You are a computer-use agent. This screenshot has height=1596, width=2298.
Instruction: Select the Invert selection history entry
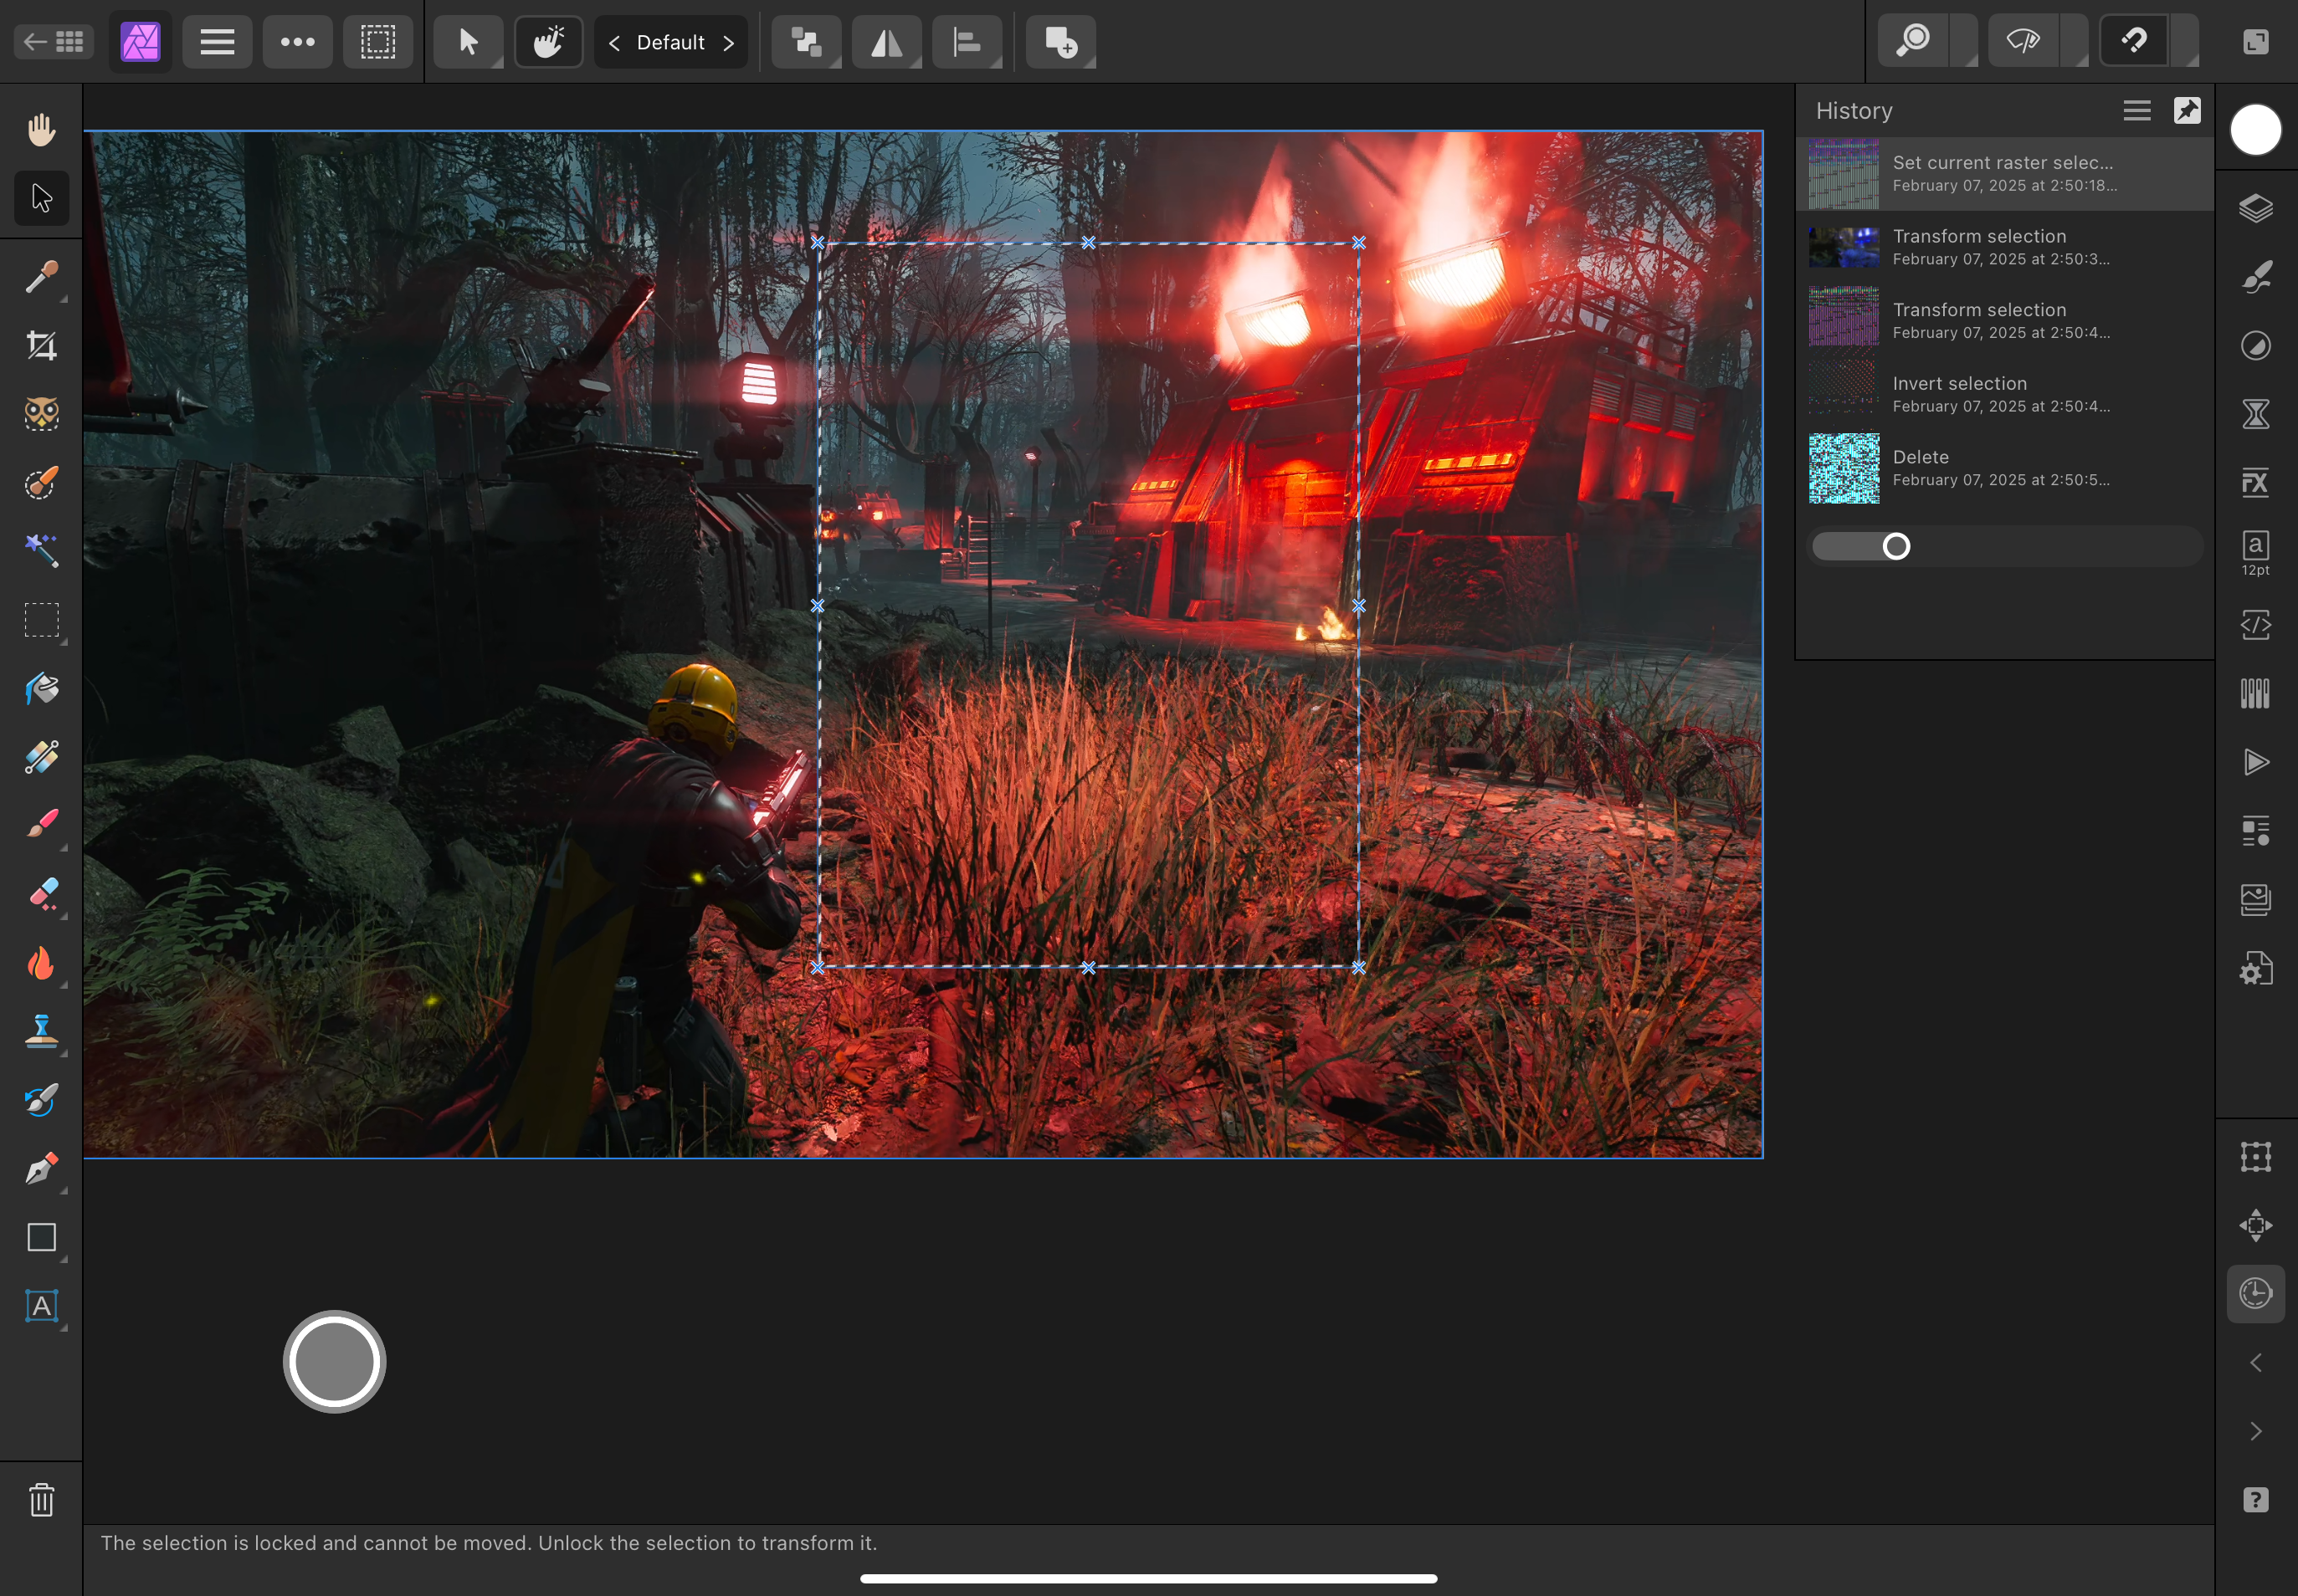click(2005, 394)
